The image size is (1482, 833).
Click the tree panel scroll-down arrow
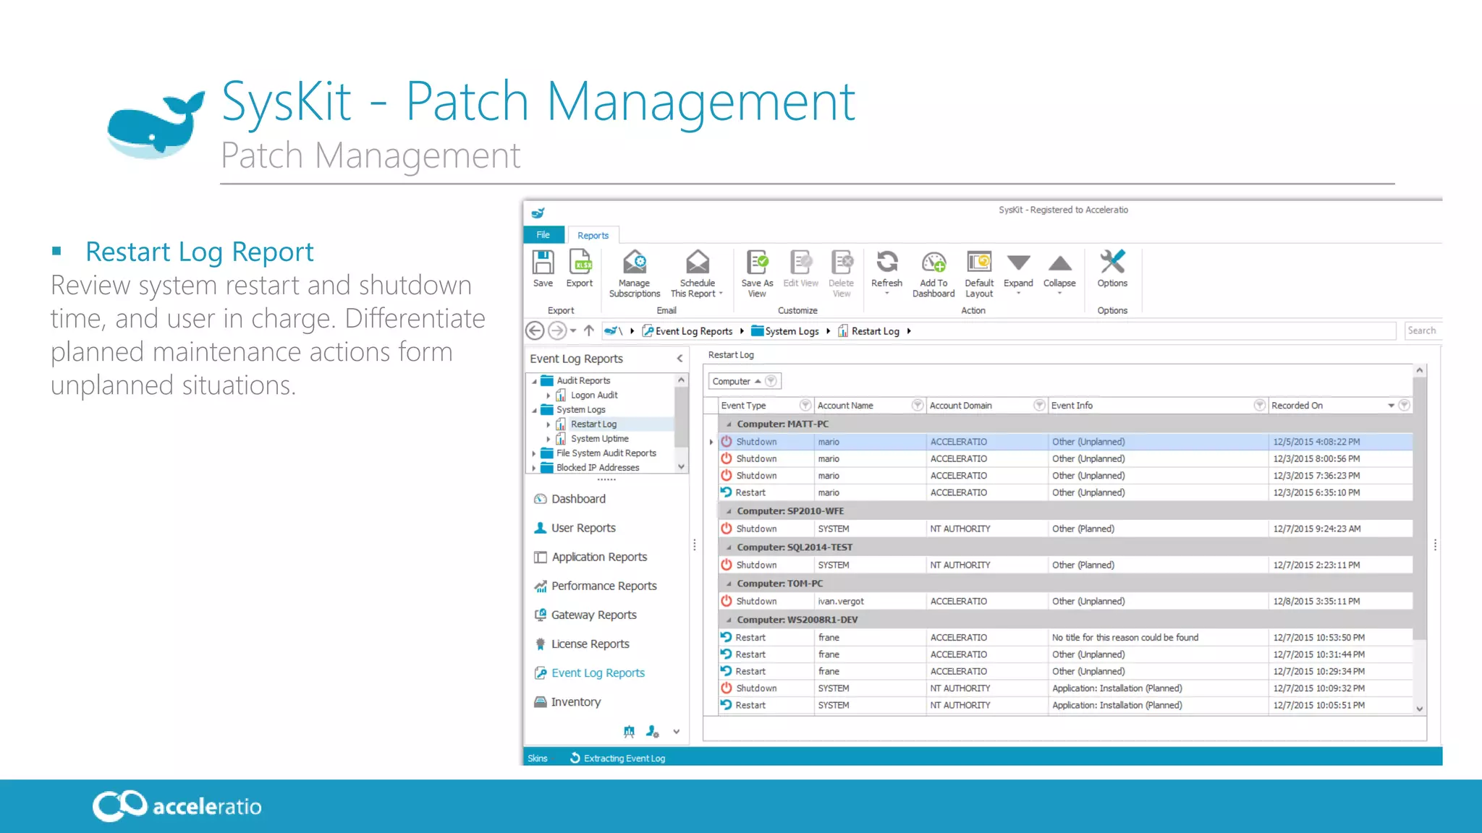pyautogui.click(x=681, y=467)
